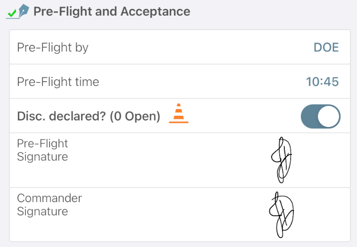
Task: Click the Pre-Flight by label
Action: [52, 48]
